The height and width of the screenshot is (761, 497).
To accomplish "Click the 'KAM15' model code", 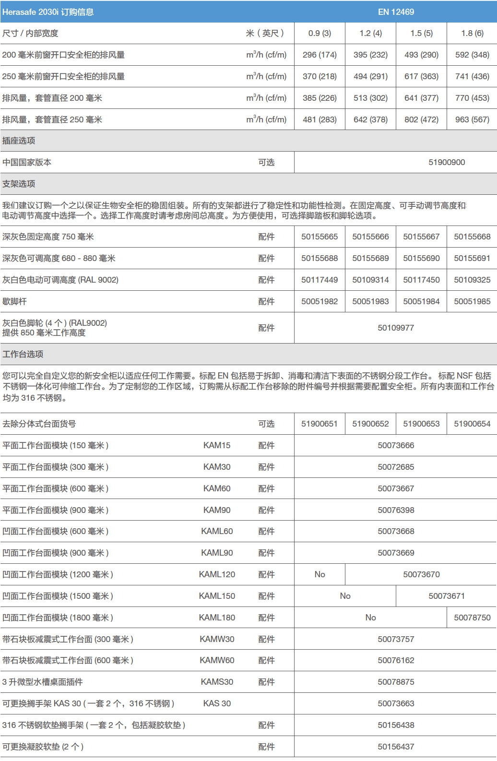I will pos(217,445).
